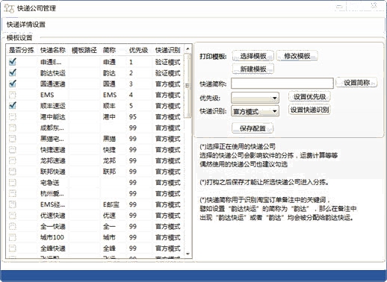Click the 设置简称 button
Image resolution: width=387 pixels, height=282 pixels.
click(356, 83)
